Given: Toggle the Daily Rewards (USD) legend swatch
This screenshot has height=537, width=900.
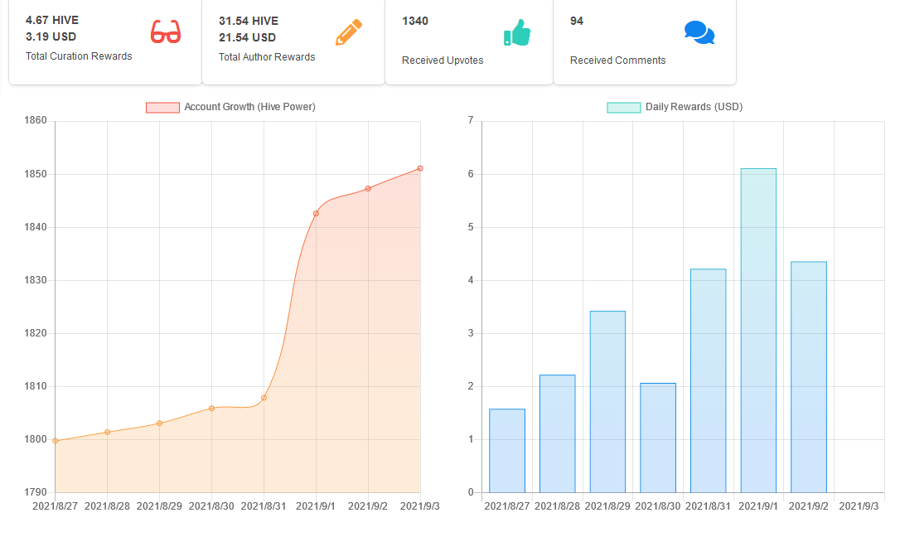Looking at the screenshot, I should click(x=623, y=107).
